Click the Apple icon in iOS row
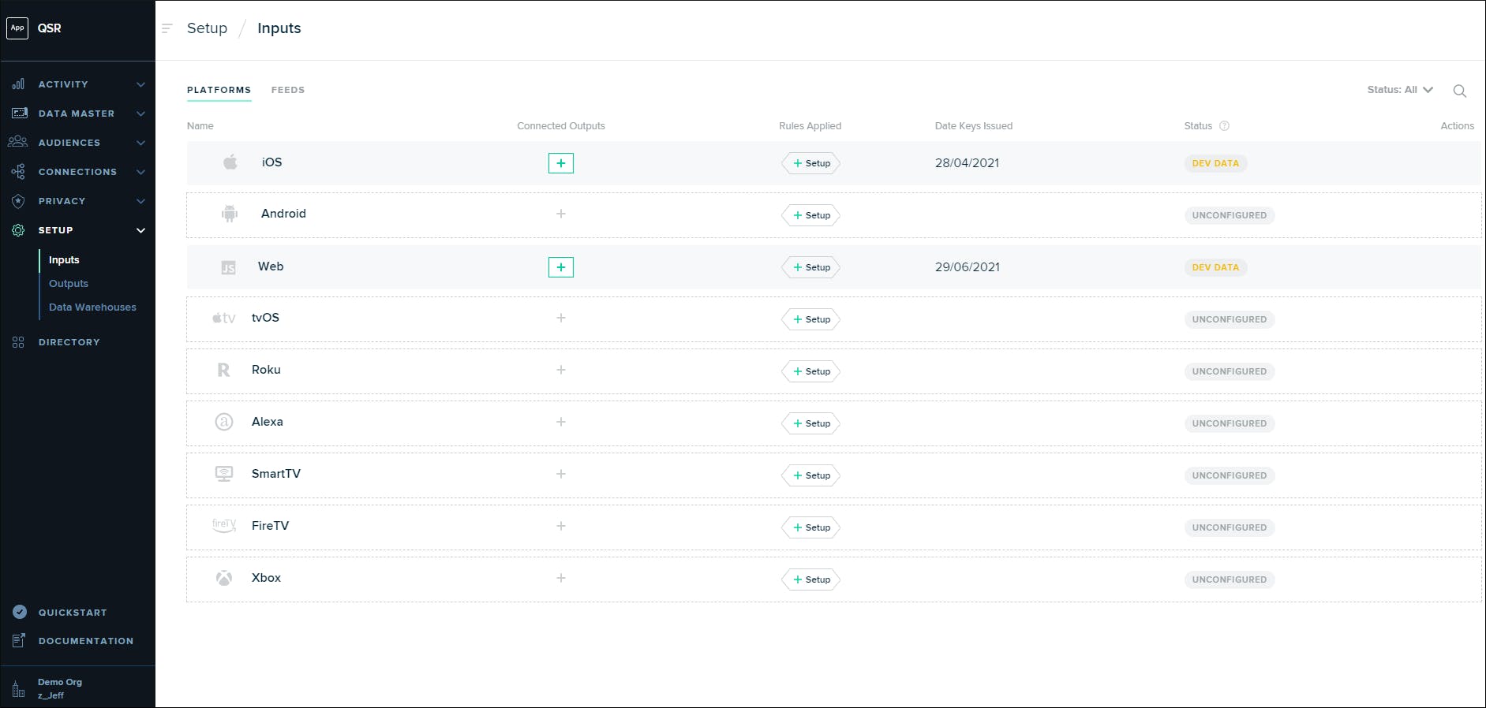 230,162
